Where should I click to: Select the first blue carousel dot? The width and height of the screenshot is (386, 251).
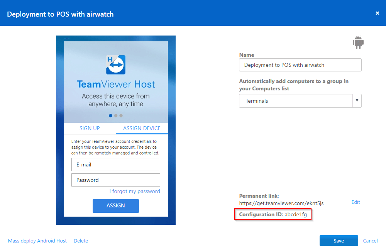(x=110, y=115)
